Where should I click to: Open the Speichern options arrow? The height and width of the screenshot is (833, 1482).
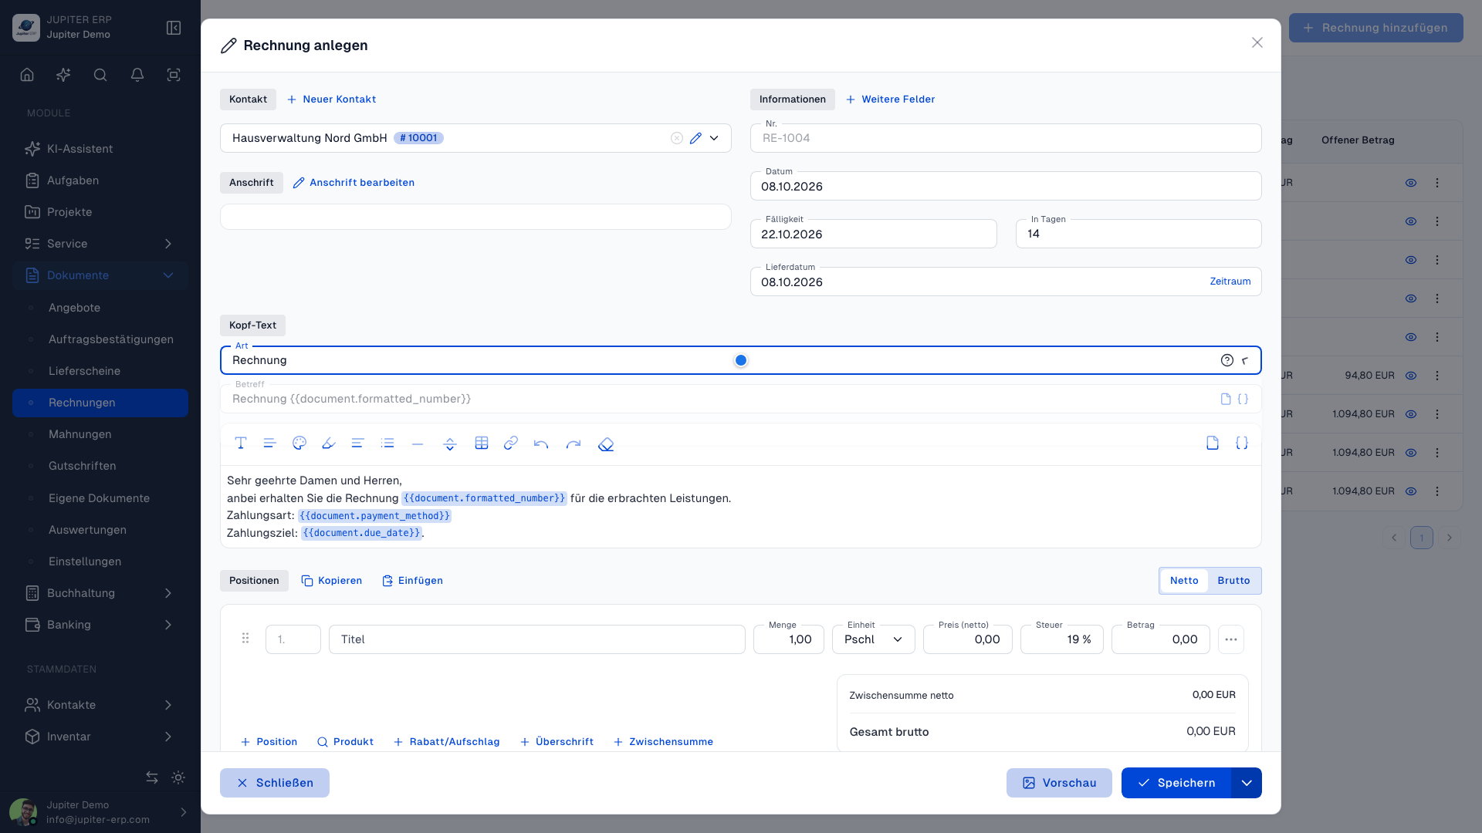pyautogui.click(x=1247, y=783)
